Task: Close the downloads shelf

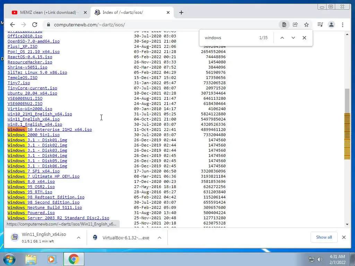Action: tap(344, 237)
